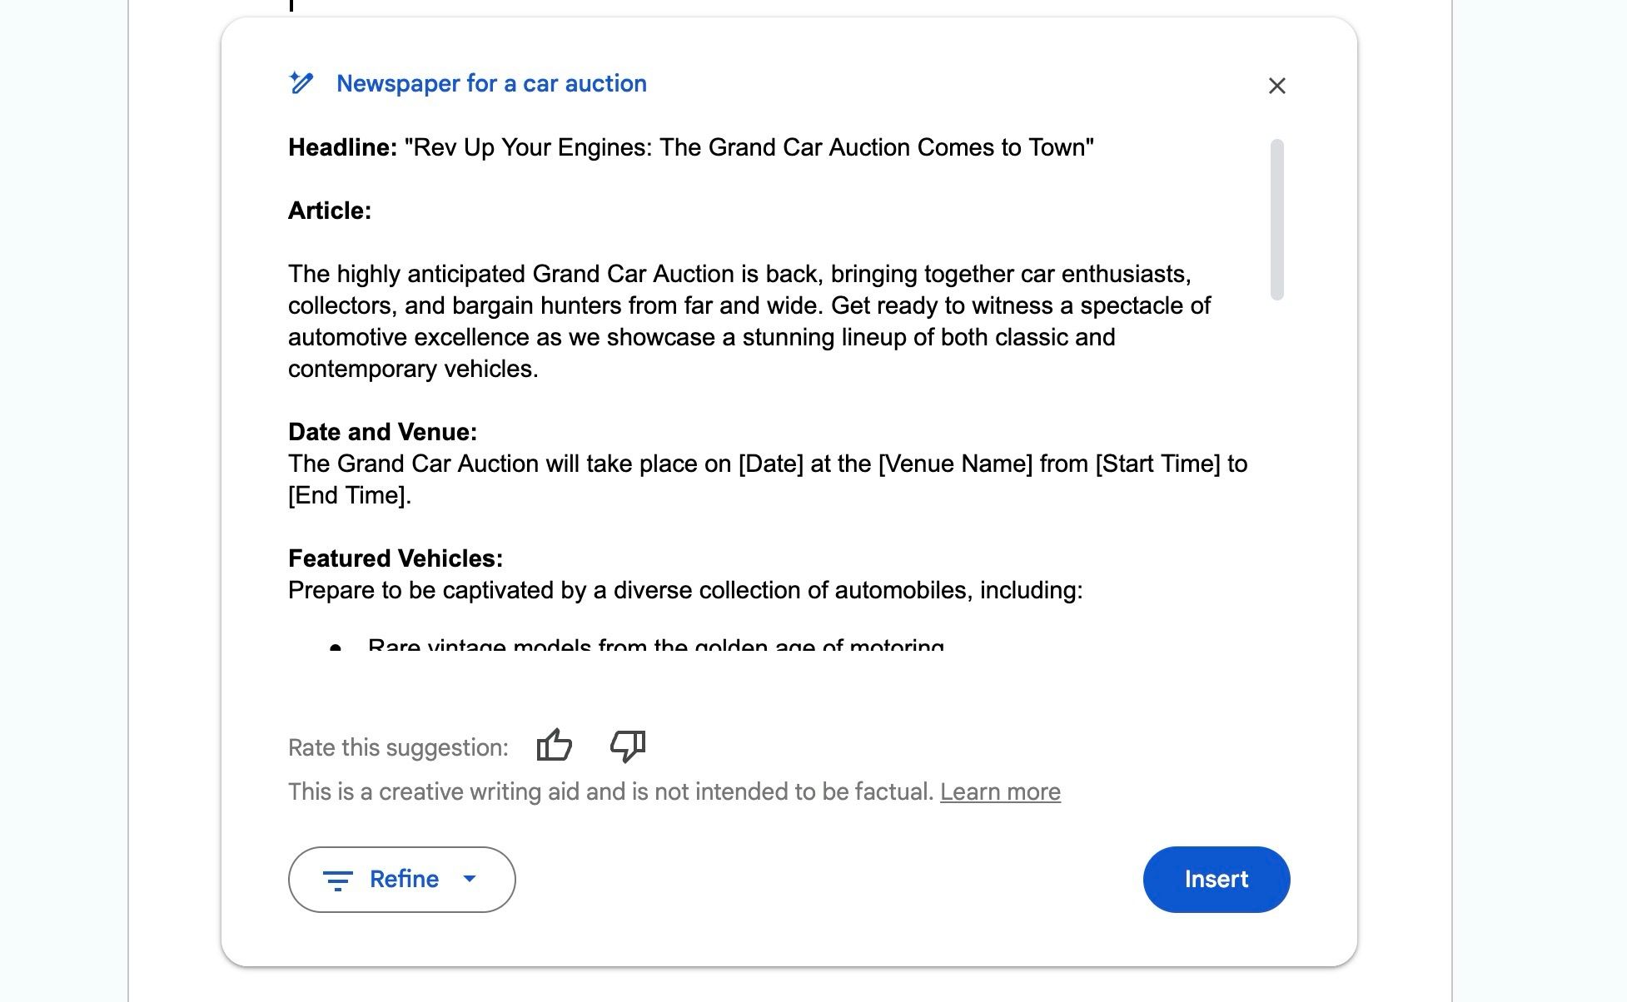Click the Refine button
Viewport: 1627px width, 1002px height.
pyautogui.click(x=402, y=880)
